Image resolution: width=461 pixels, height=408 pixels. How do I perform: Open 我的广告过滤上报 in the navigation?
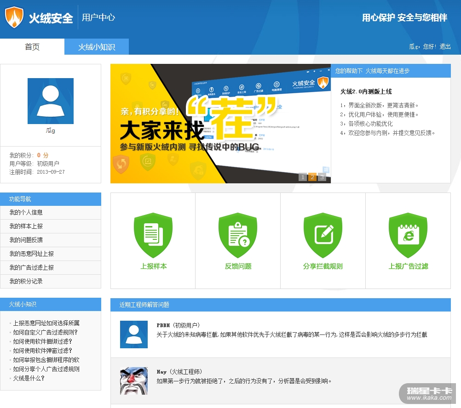(x=51, y=268)
